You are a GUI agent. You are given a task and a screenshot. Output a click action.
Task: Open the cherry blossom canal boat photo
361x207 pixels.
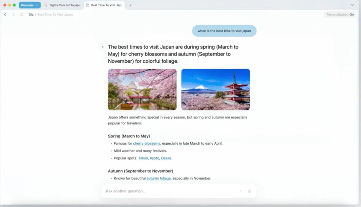click(142, 89)
